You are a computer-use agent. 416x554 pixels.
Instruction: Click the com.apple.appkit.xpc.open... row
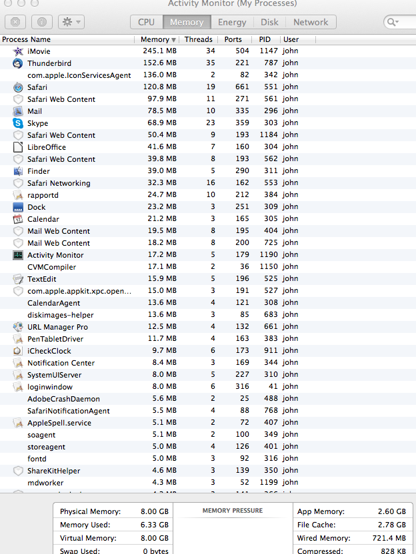click(x=208, y=291)
